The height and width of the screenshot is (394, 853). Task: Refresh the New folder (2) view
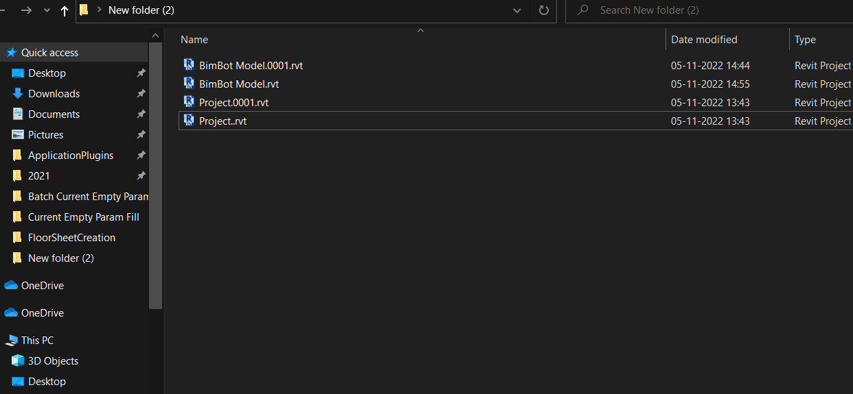point(544,10)
